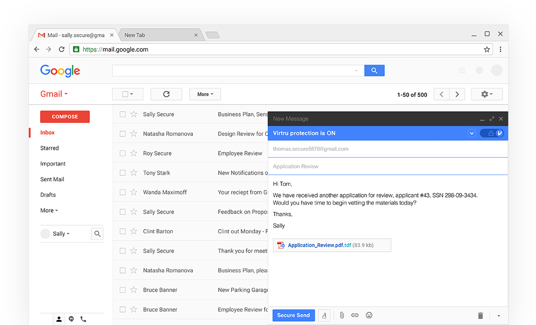Refresh the inbox with reload icon
This screenshot has height=325, width=536.
tap(166, 94)
